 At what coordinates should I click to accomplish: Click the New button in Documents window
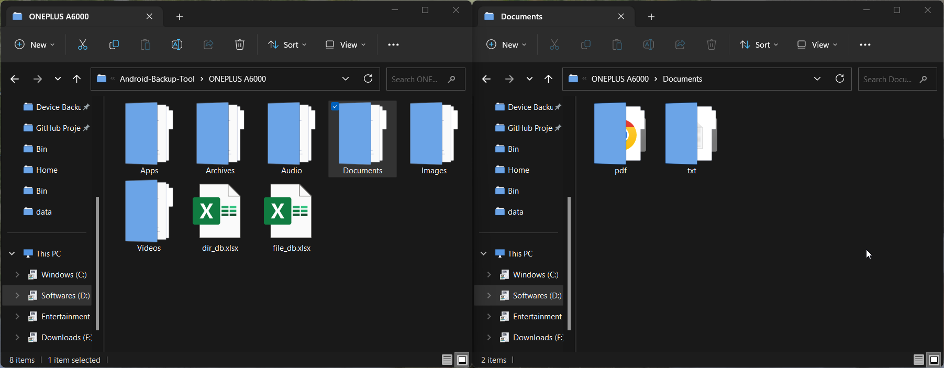tap(506, 45)
